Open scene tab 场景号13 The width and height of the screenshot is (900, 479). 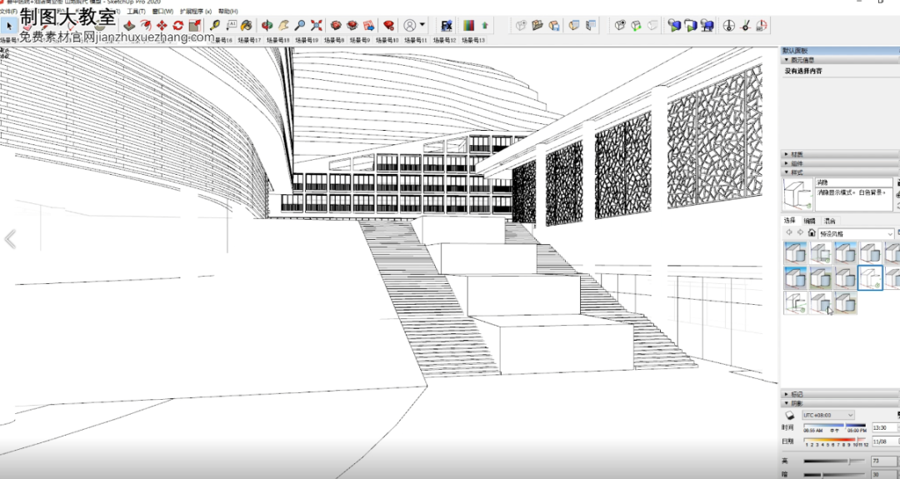(473, 40)
